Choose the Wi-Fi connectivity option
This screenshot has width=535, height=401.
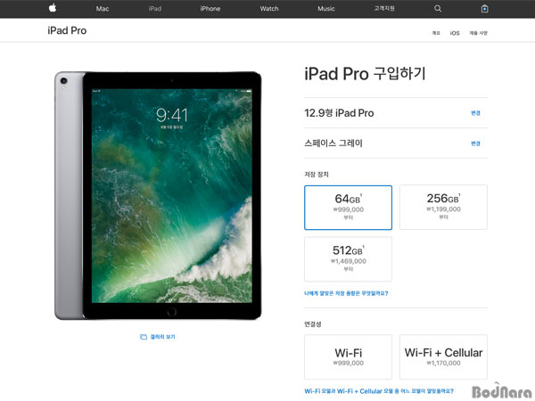(x=348, y=356)
